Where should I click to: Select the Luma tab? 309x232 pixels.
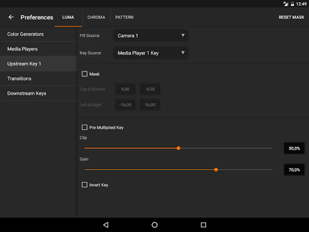tap(68, 17)
